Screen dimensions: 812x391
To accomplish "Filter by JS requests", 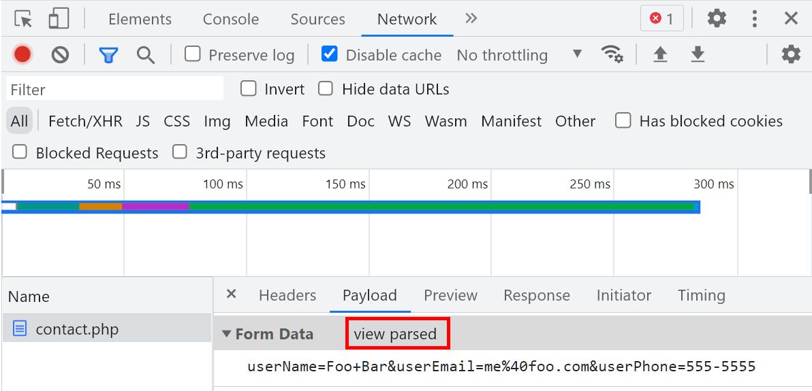I will [143, 121].
